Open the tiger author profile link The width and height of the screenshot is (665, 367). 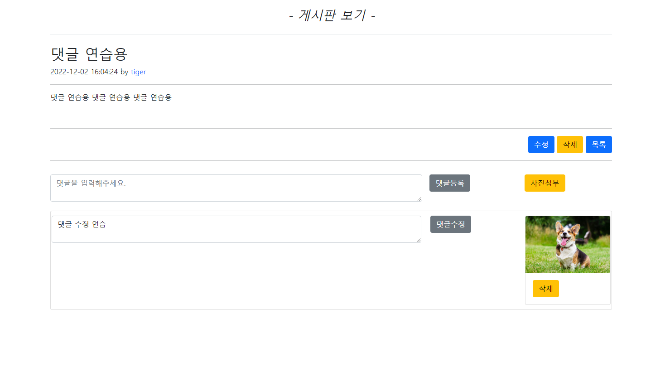(138, 72)
